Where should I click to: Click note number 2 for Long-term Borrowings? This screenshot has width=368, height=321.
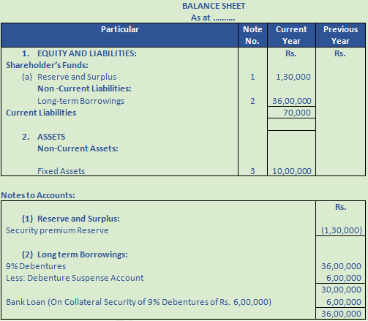click(x=252, y=101)
